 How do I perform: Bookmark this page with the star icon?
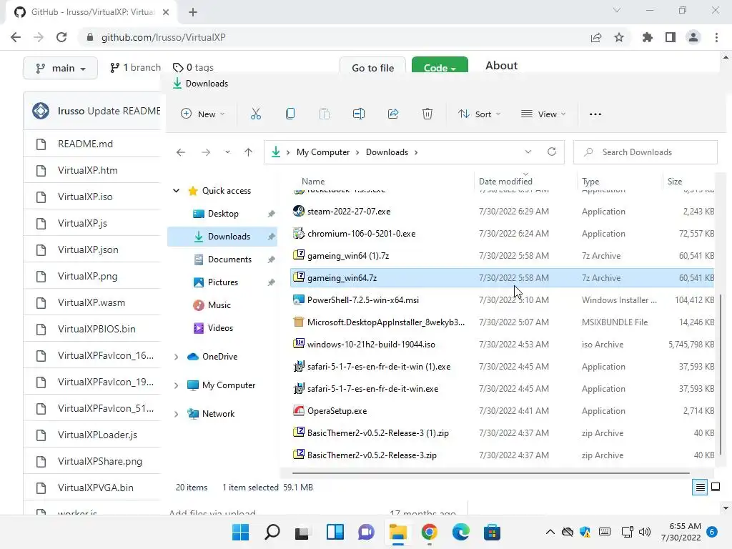(x=619, y=37)
